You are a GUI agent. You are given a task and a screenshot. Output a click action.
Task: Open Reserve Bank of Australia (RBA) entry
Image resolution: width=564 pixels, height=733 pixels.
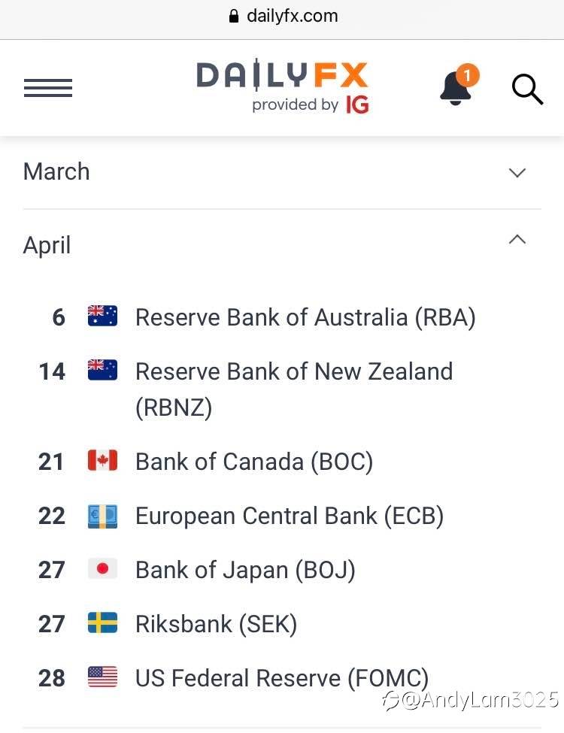pos(305,317)
